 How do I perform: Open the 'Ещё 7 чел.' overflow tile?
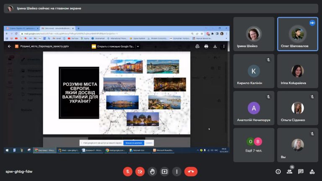click(254, 145)
